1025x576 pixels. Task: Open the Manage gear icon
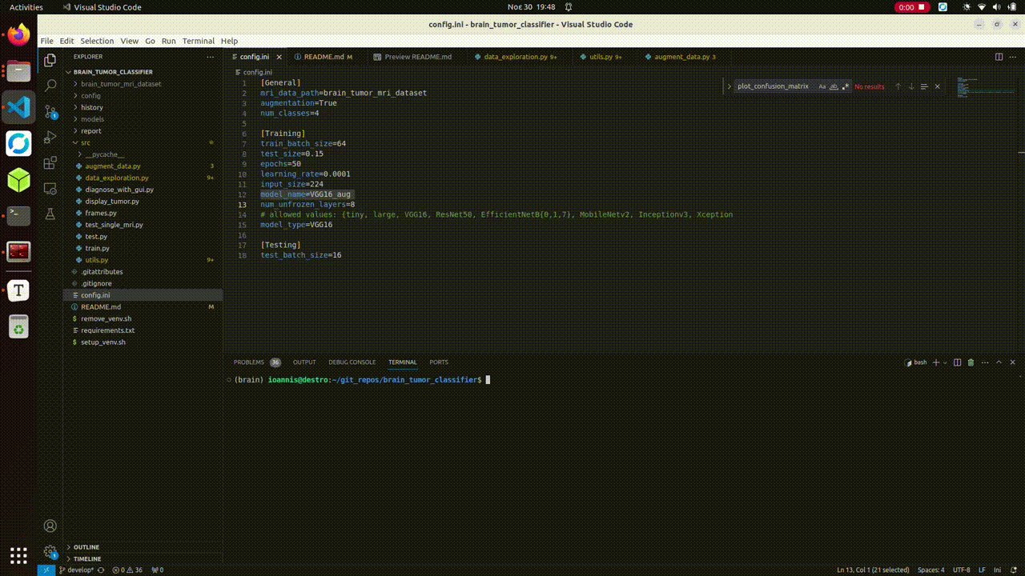coord(50,551)
